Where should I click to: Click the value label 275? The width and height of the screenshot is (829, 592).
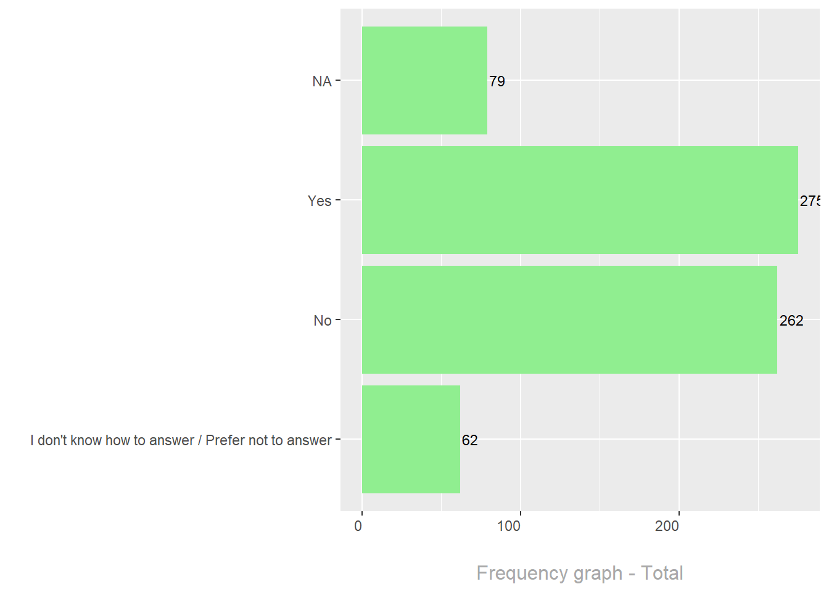(x=810, y=201)
